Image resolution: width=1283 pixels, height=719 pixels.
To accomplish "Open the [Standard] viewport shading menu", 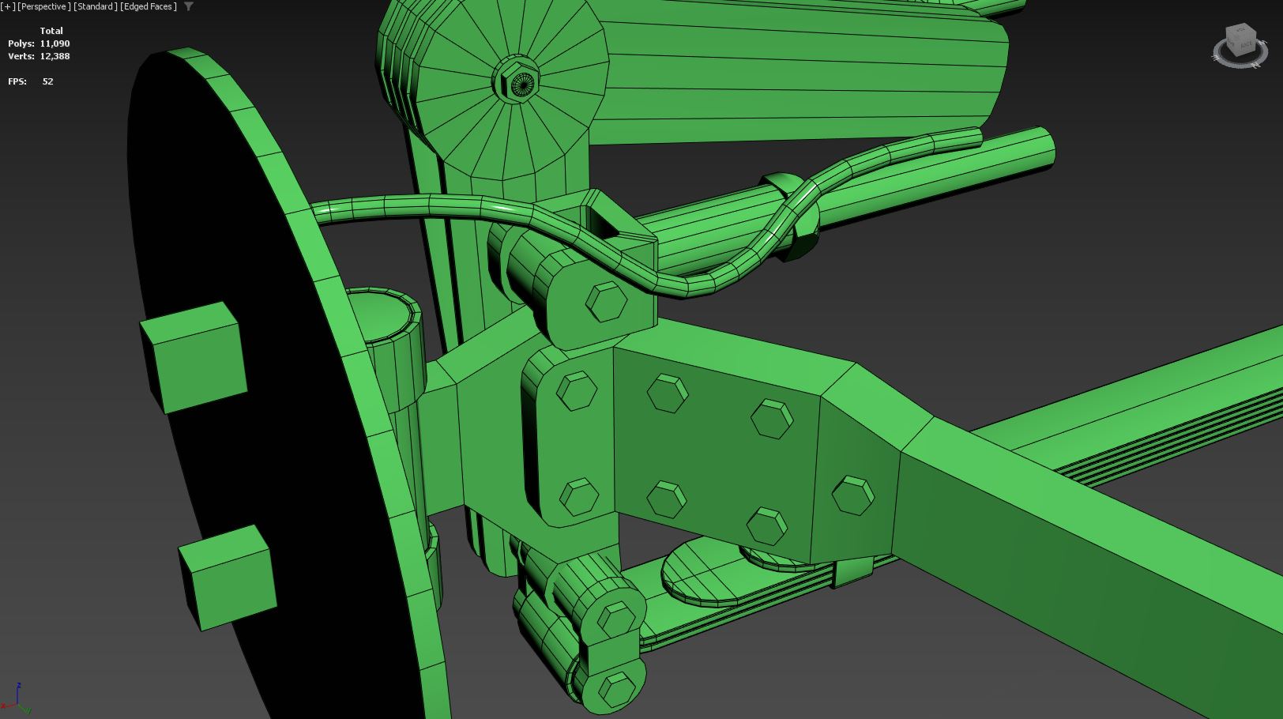I will point(96,6).
